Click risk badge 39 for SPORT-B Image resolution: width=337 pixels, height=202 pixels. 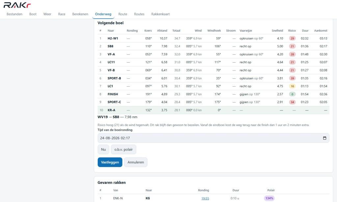[292, 78]
